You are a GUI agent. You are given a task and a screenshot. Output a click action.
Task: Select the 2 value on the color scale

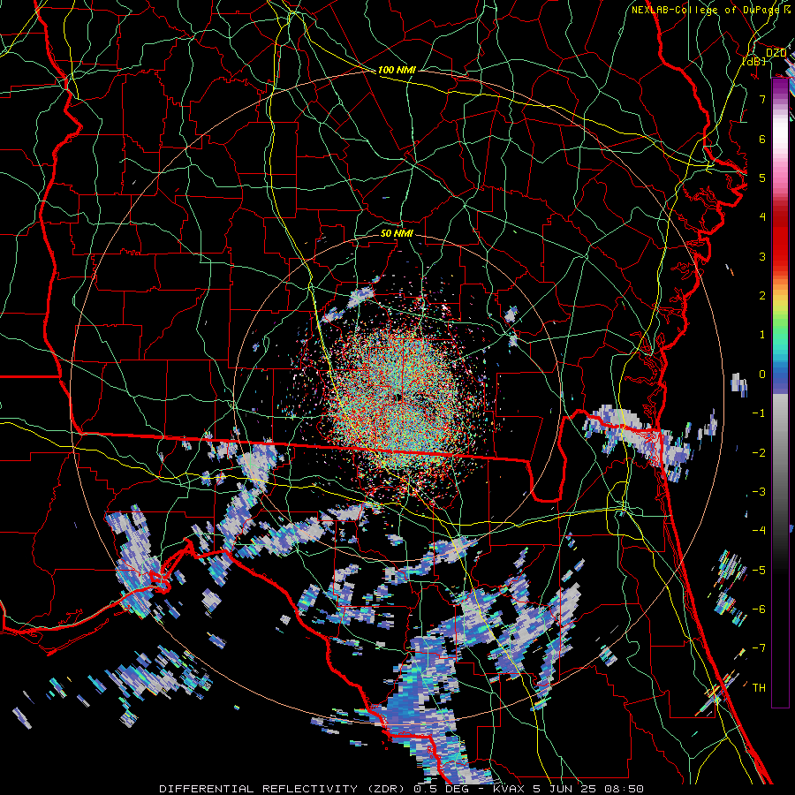pos(762,295)
